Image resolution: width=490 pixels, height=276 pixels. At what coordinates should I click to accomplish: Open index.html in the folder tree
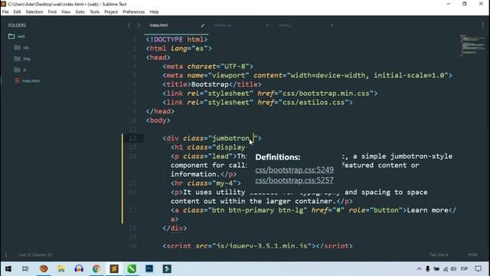(31, 80)
